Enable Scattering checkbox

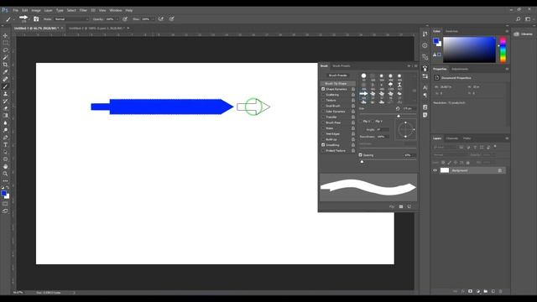323,95
